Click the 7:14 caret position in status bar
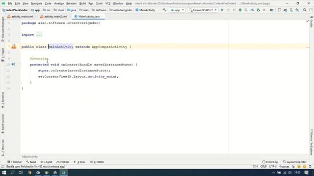Viewport: 314px width, 176px height. [x=255, y=167]
